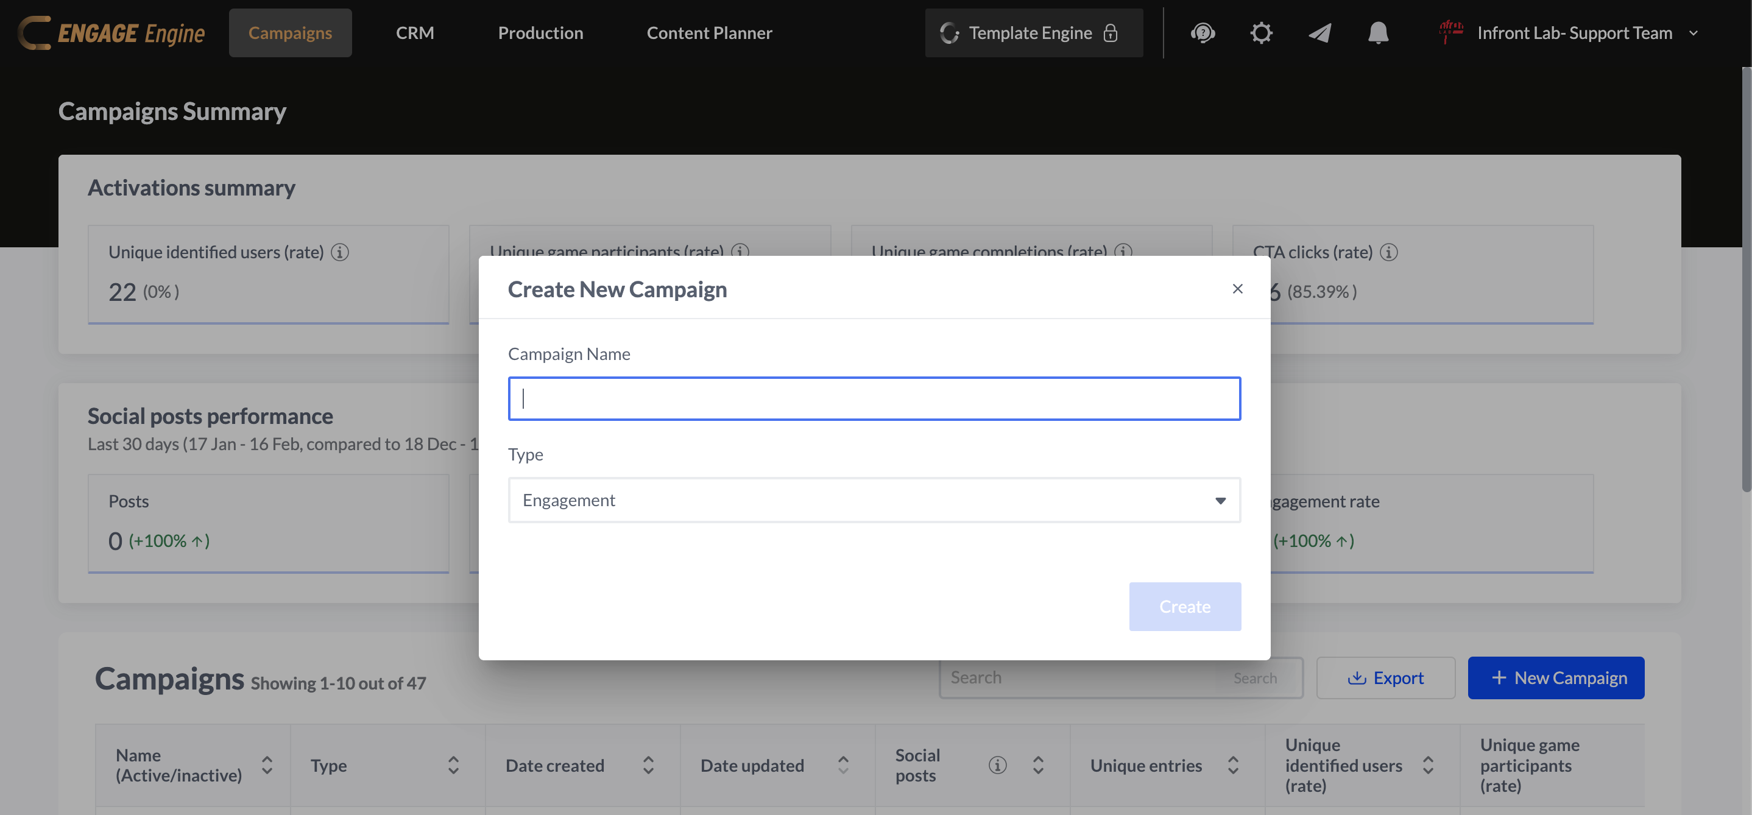The image size is (1752, 815).
Task: Toggle sort on the Name (Active/inactive) column
Action: click(267, 764)
